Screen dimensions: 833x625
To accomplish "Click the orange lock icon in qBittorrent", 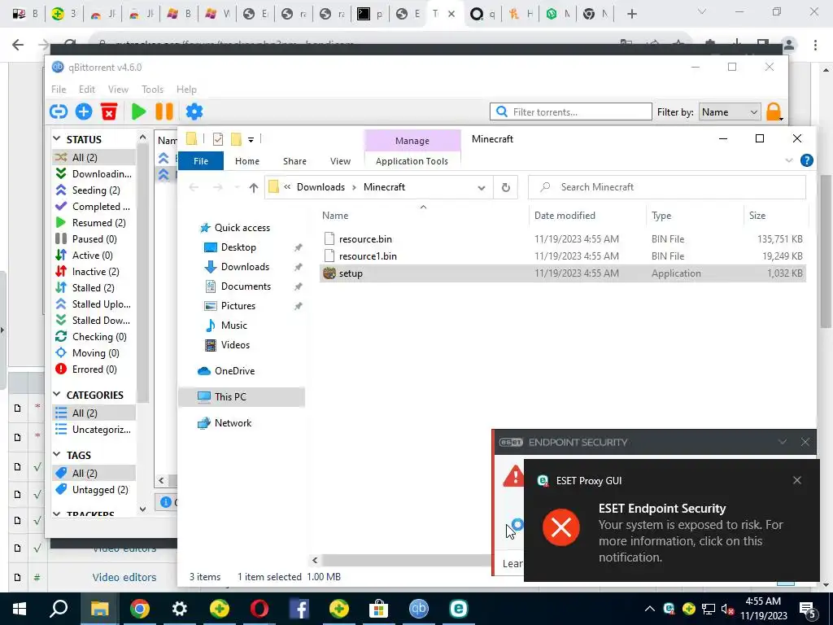I will click(x=774, y=111).
